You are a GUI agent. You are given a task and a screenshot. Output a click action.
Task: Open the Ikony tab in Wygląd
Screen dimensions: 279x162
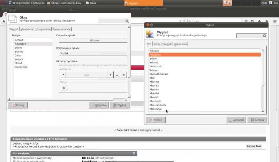click(157, 44)
